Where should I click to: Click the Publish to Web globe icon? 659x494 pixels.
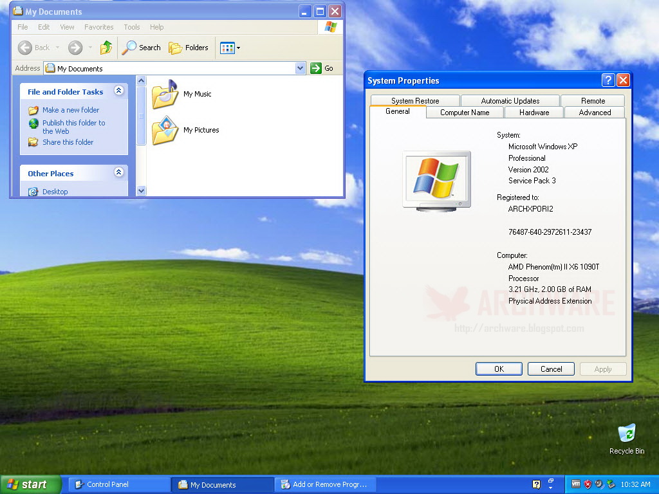[x=33, y=123]
